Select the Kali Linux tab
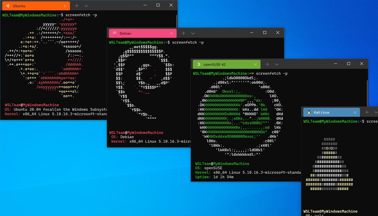Screen dimensions: 378x216 (x=332, y=112)
